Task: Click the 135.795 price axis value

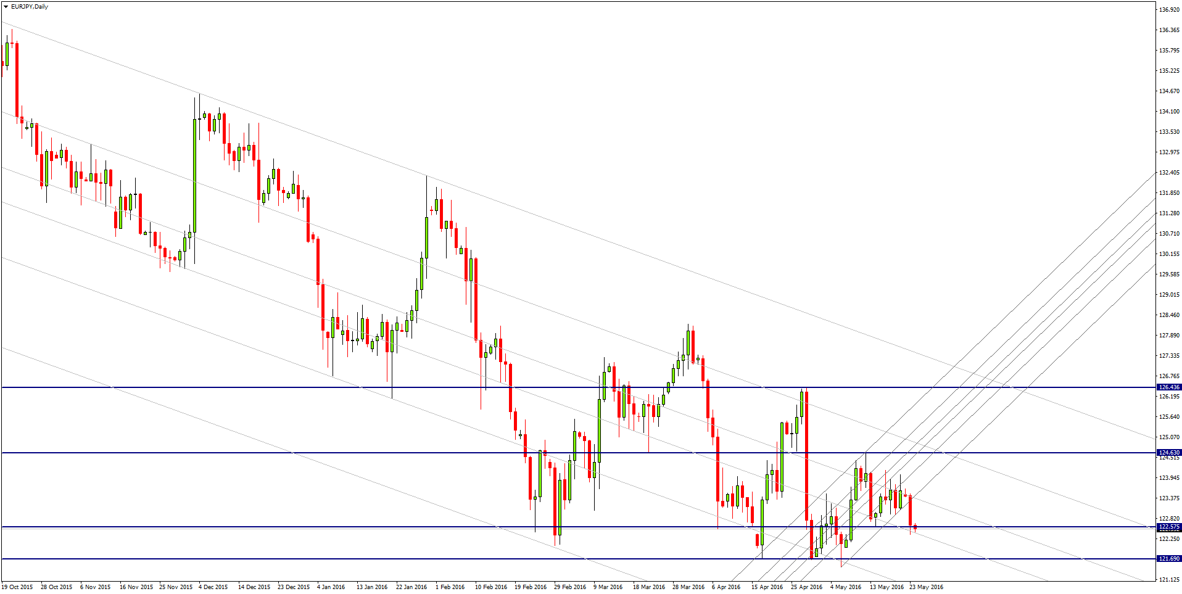Action: pyautogui.click(x=1170, y=51)
